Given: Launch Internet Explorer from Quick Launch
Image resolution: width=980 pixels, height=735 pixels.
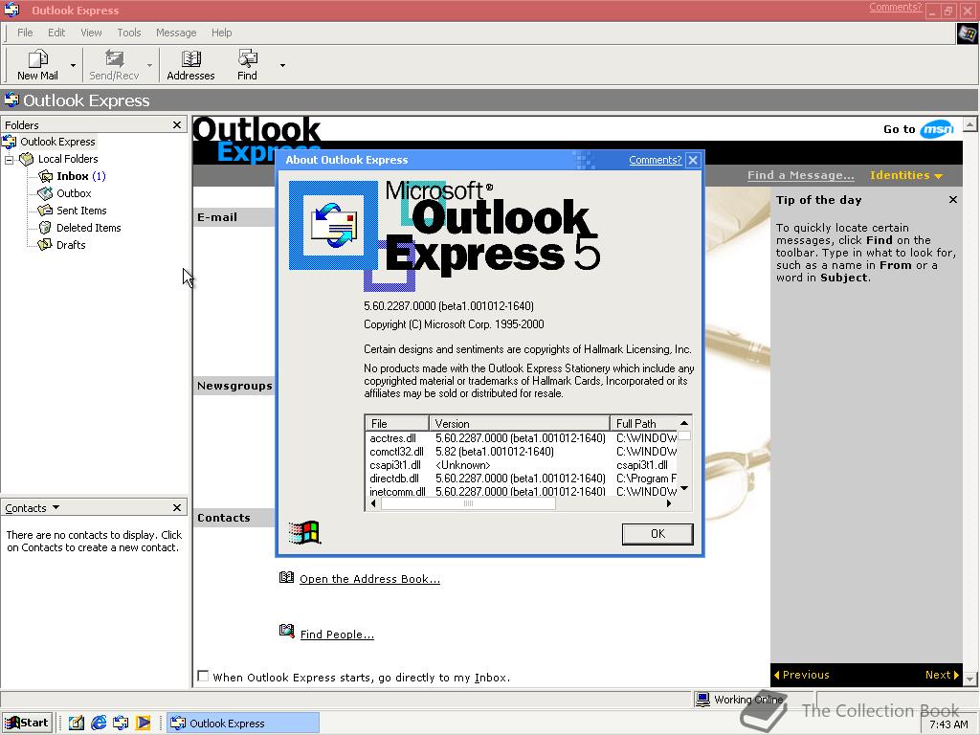Looking at the screenshot, I should [99, 724].
